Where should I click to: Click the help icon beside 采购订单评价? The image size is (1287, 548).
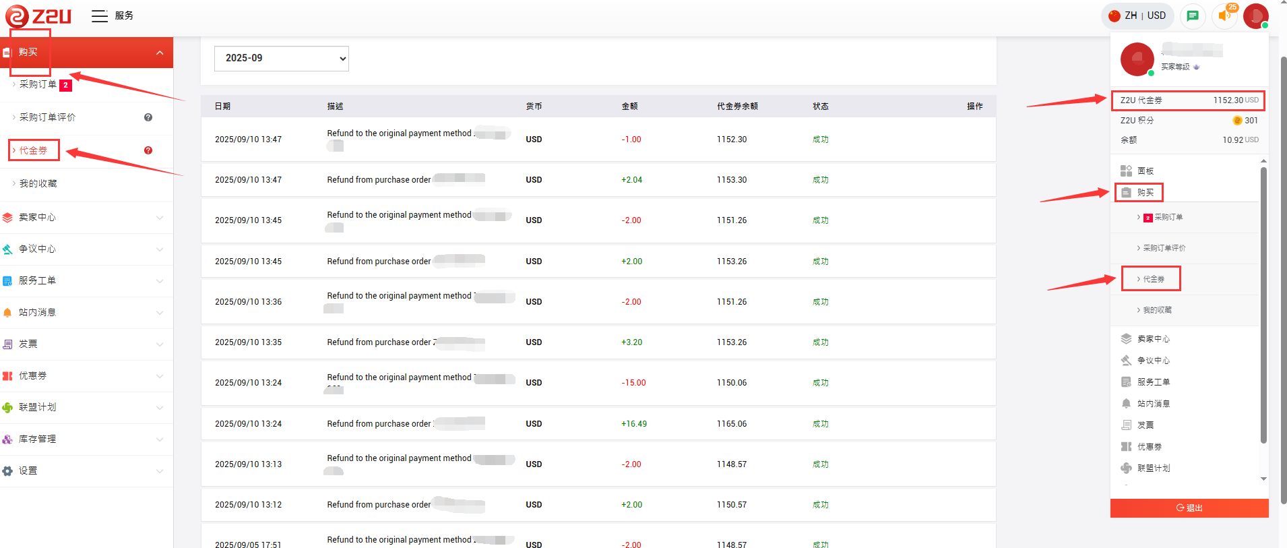[148, 117]
